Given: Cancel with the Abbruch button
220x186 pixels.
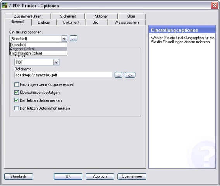Looking at the screenshot, I should (x=100, y=176).
